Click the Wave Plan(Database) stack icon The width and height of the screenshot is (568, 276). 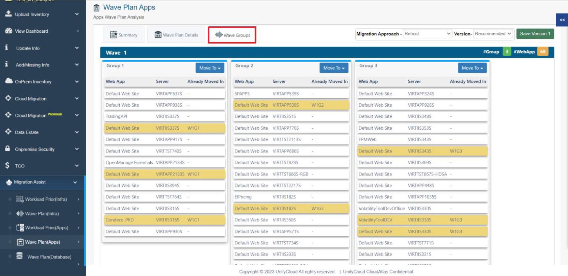click(x=19, y=256)
